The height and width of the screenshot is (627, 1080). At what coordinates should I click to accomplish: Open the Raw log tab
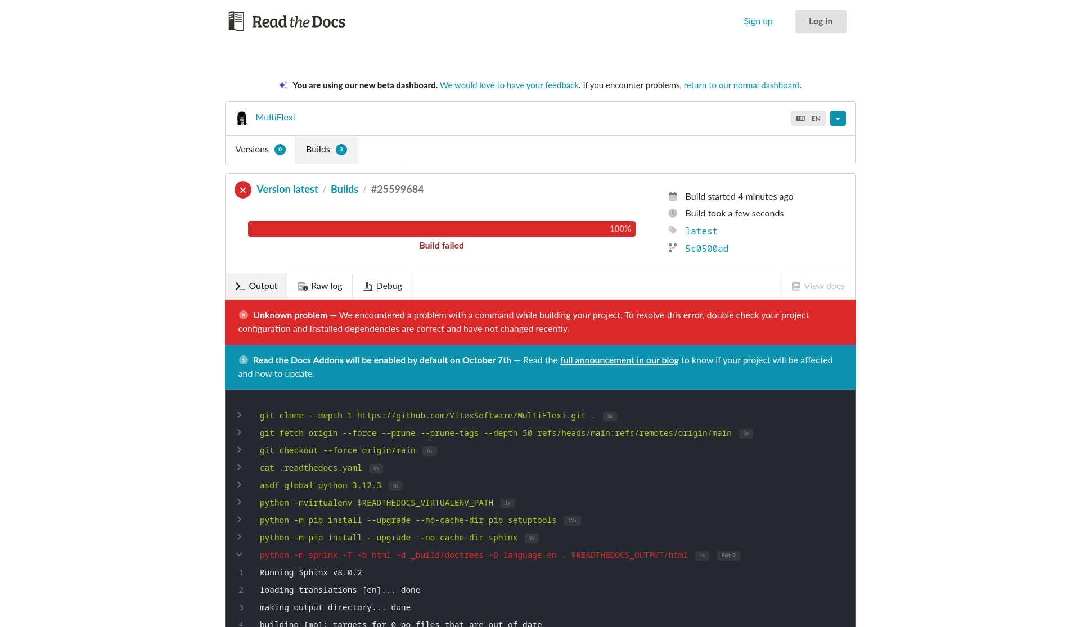click(x=320, y=286)
